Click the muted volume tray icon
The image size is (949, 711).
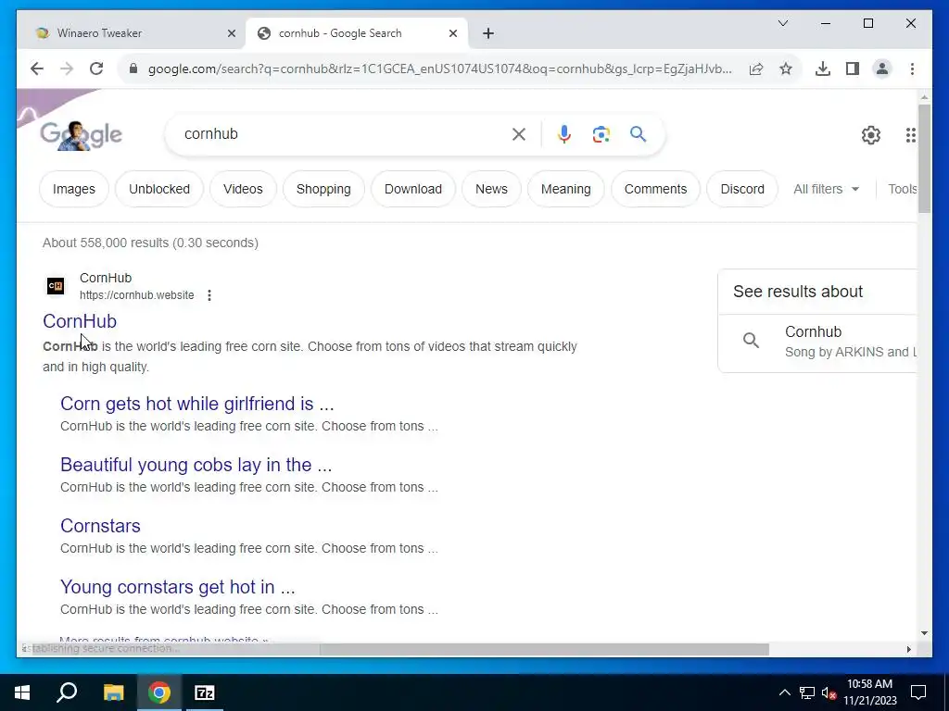tap(829, 692)
